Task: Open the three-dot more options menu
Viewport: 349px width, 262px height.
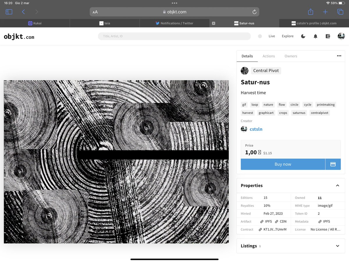Action: pyautogui.click(x=339, y=56)
